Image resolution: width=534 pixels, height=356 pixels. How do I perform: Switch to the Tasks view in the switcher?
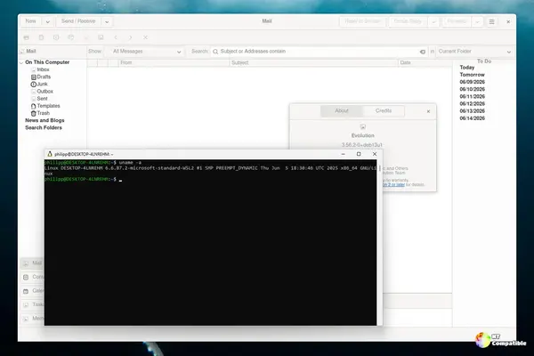click(x=32, y=304)
